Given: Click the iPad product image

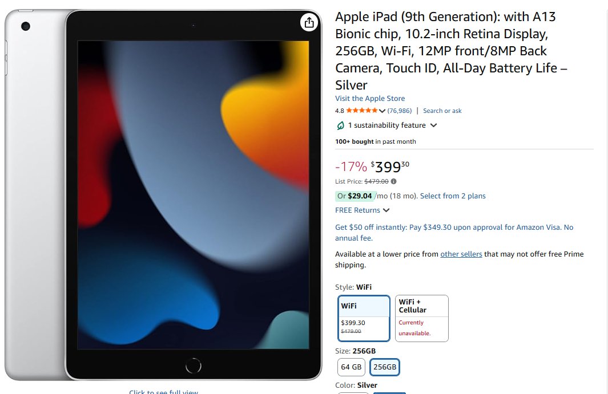Looking at the screenshot, I should [x=193, y=194].
